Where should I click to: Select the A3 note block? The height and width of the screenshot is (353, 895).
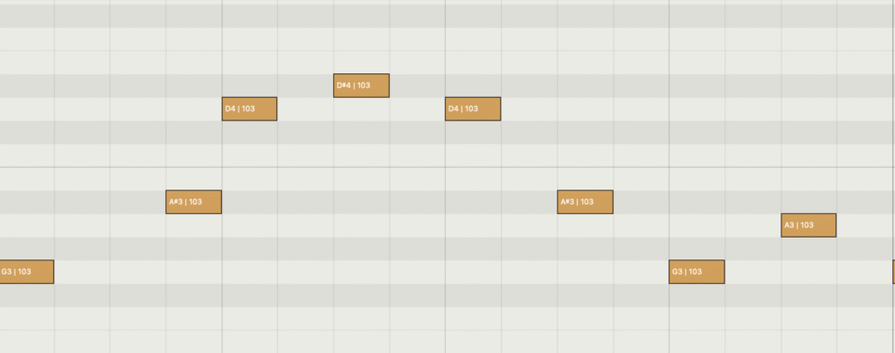tap(808, 225)
